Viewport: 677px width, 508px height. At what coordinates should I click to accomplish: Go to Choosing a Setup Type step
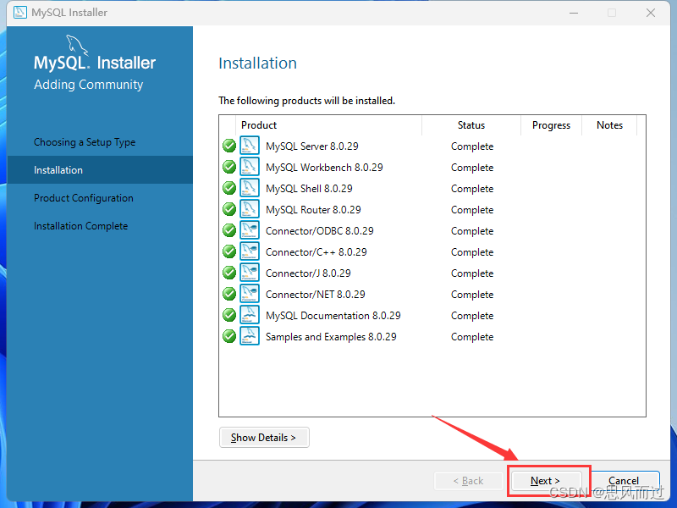point(85,142)
